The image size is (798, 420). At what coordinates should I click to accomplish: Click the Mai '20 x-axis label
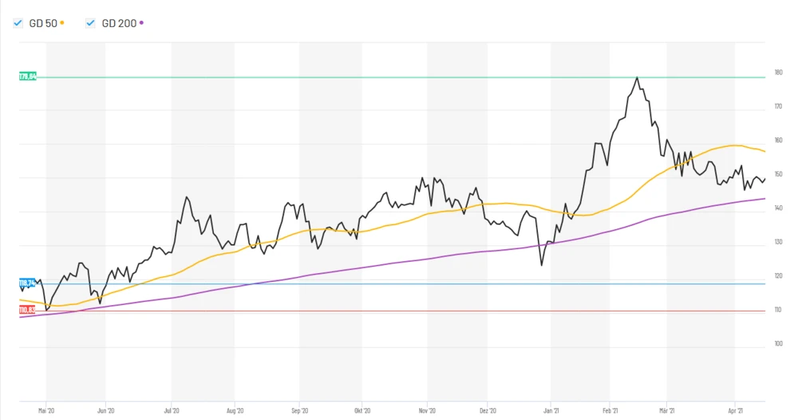click(45, 411)
